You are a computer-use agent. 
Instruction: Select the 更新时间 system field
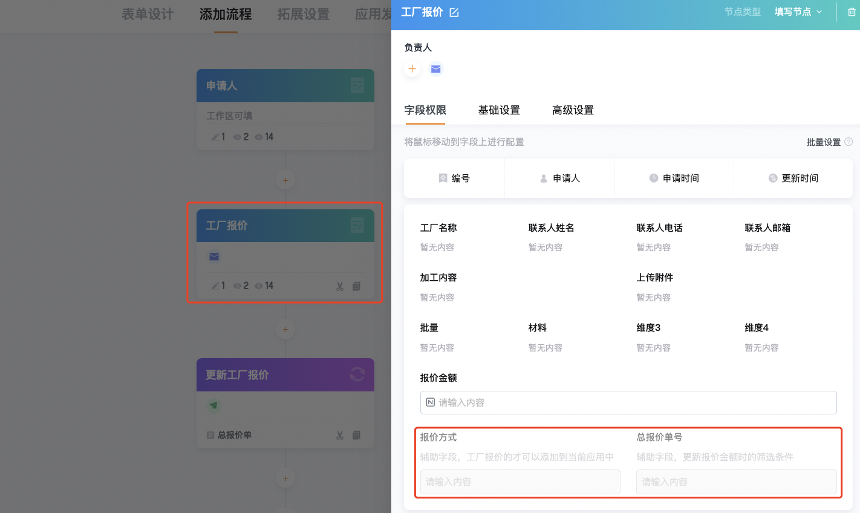click(793, 178)
